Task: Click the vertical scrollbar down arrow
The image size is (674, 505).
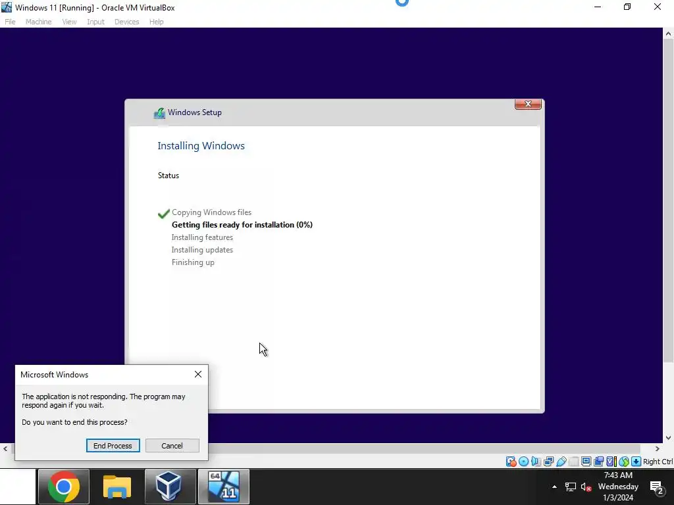Action: (x=669, y=437)
